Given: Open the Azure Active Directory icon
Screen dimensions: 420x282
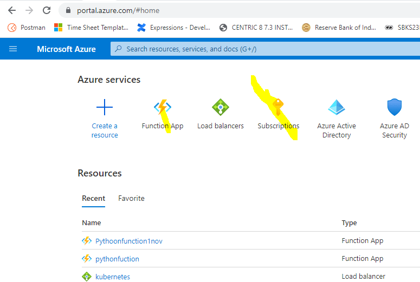Looking at the screenshot, I should click(x=337, y=107).
